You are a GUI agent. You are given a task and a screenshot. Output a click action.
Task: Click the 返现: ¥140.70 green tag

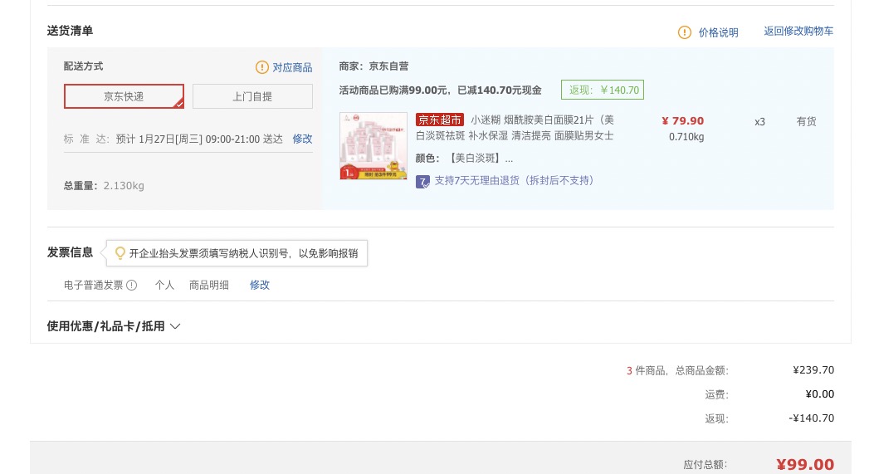(x=603, y=90)
